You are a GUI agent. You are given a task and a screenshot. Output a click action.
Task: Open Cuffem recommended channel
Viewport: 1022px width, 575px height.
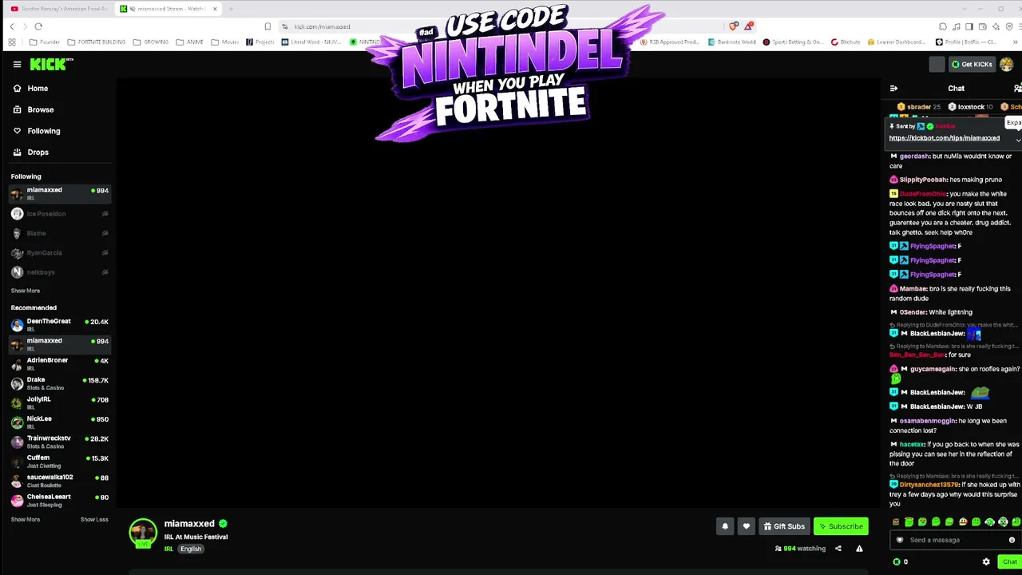60,462
